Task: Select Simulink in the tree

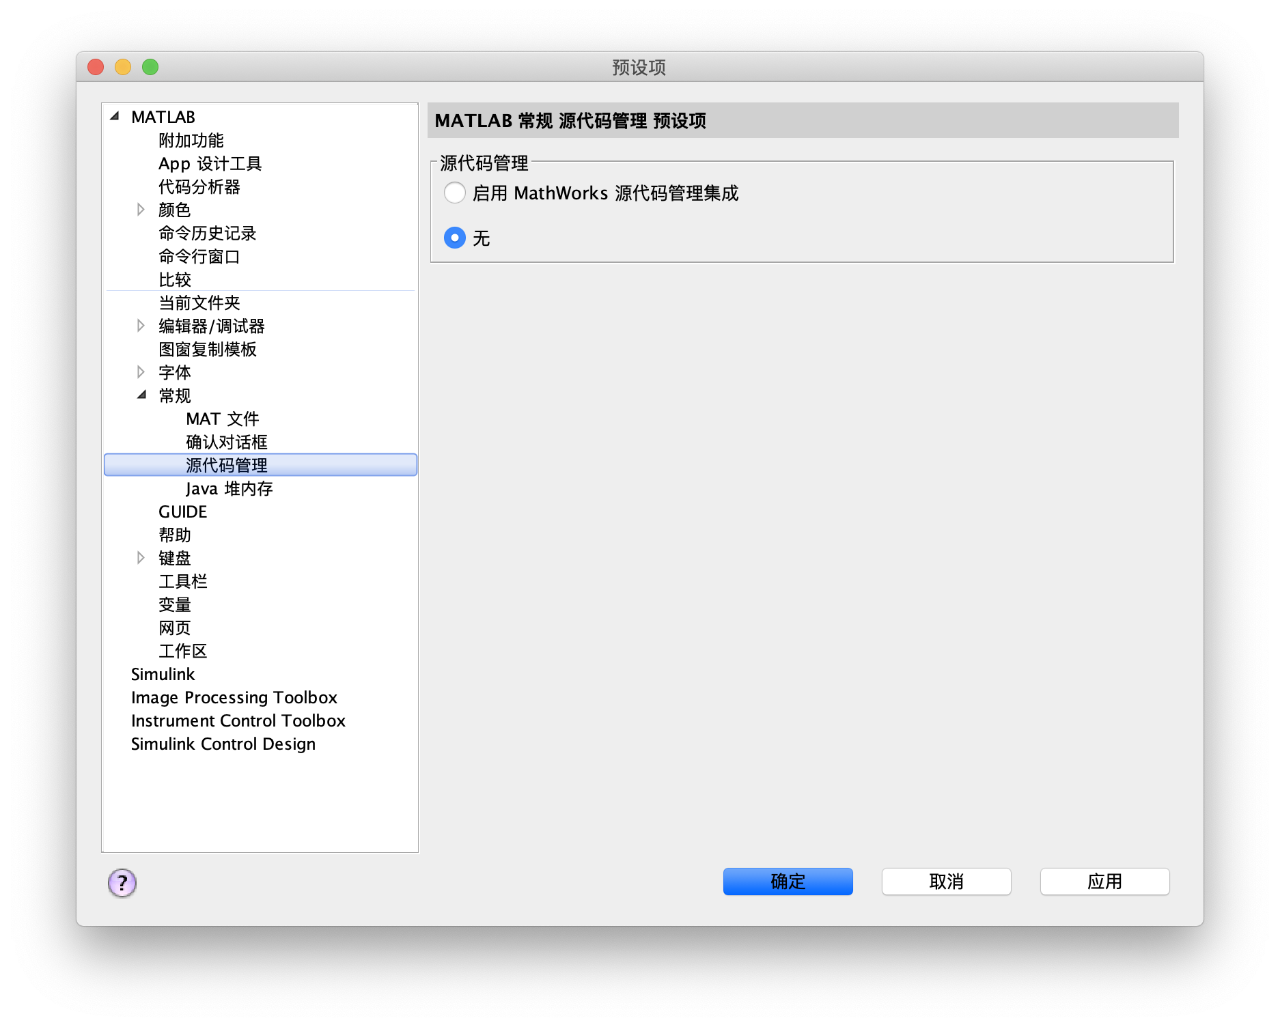Action: click(163, 675)
